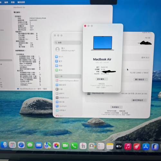161x161 pixels.
Task: Open Apple Intelligence & Siri settings
Action: [67, 80]
